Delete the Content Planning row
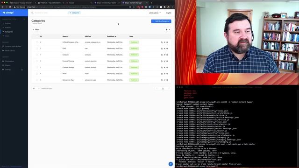 coord(167,61)
